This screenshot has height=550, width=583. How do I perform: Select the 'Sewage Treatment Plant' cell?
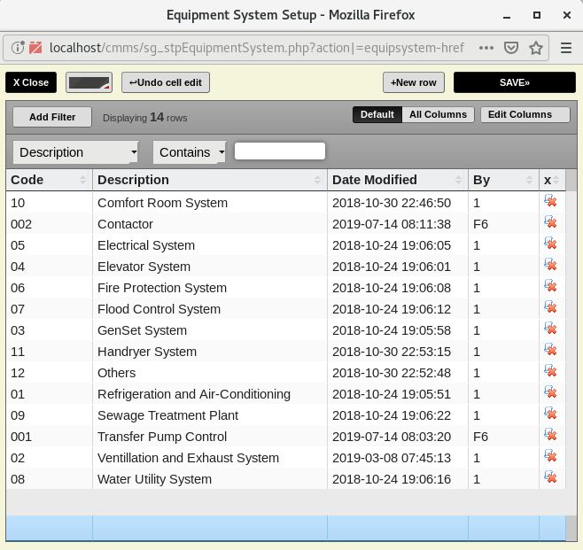tap(210, 415)
